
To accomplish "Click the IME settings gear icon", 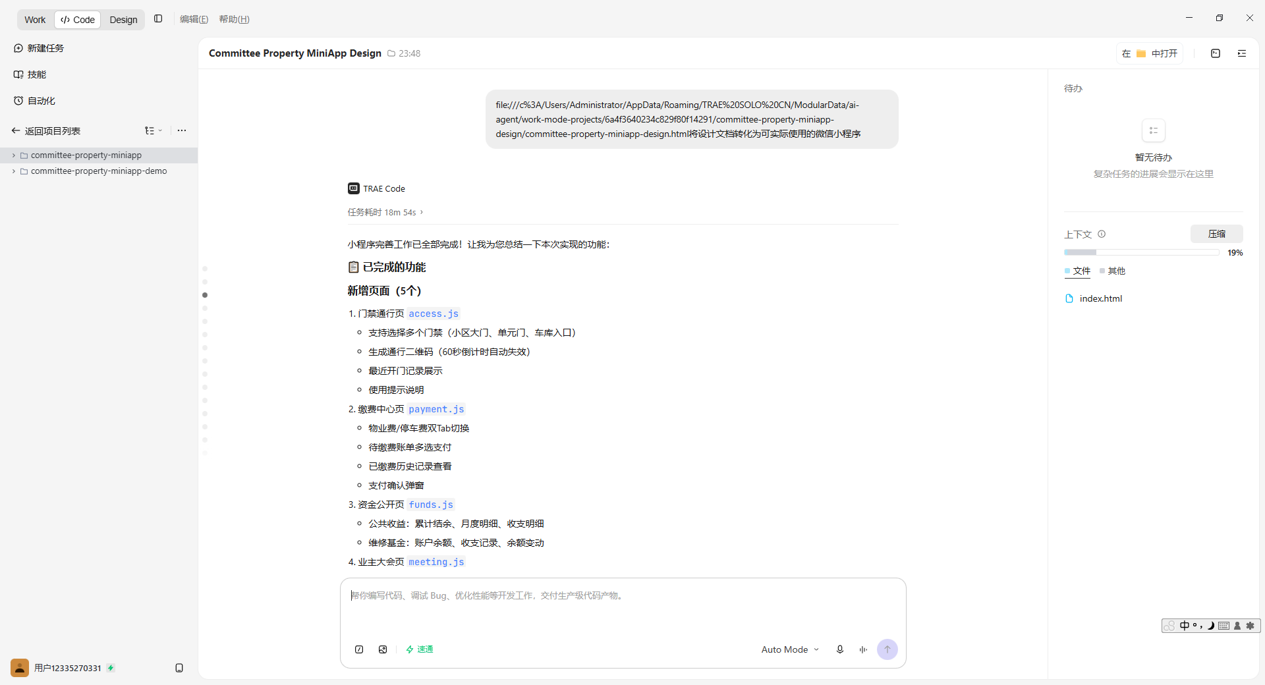I will (x=1251, y=626).
